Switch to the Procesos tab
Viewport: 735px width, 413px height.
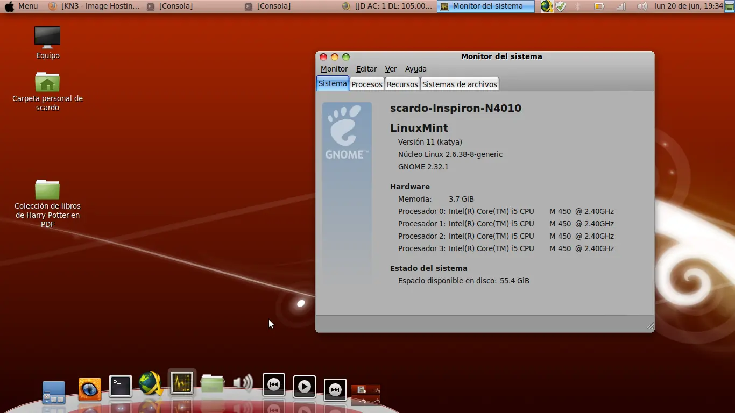click(x=367, y=84)
